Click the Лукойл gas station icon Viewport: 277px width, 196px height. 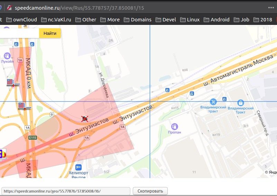point(7,56)
